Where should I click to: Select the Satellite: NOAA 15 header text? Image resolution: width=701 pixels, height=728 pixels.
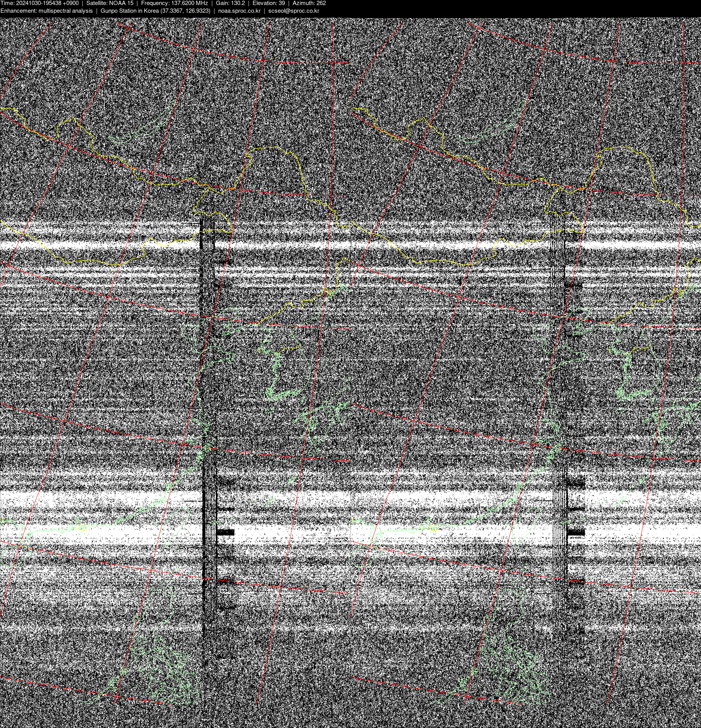pyautogui.click(x=110, y=3)
